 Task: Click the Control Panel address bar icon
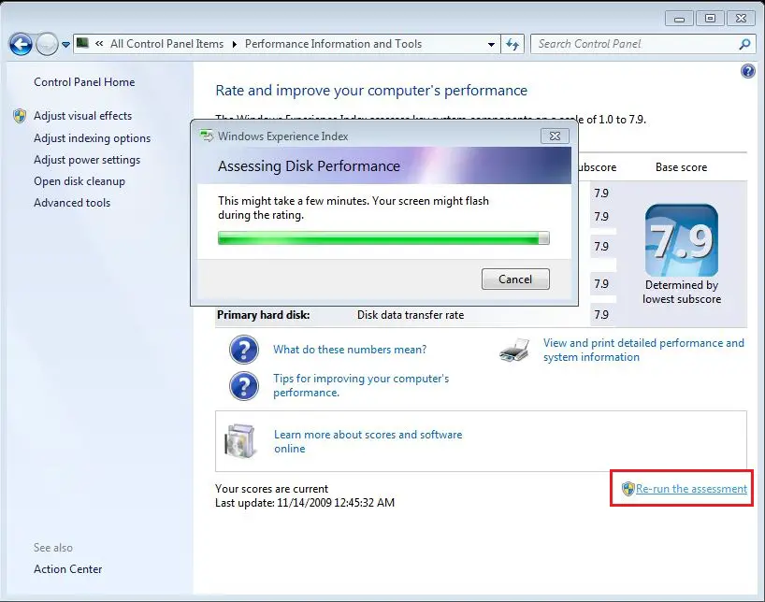pyautogui.click(x=82, y=43)
